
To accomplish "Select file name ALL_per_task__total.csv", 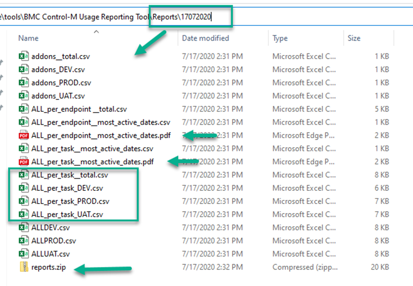I will (x=70, y=175).
